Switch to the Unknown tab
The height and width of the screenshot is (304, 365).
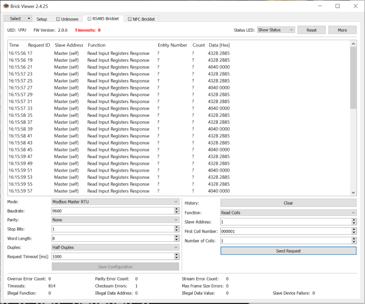67,19
